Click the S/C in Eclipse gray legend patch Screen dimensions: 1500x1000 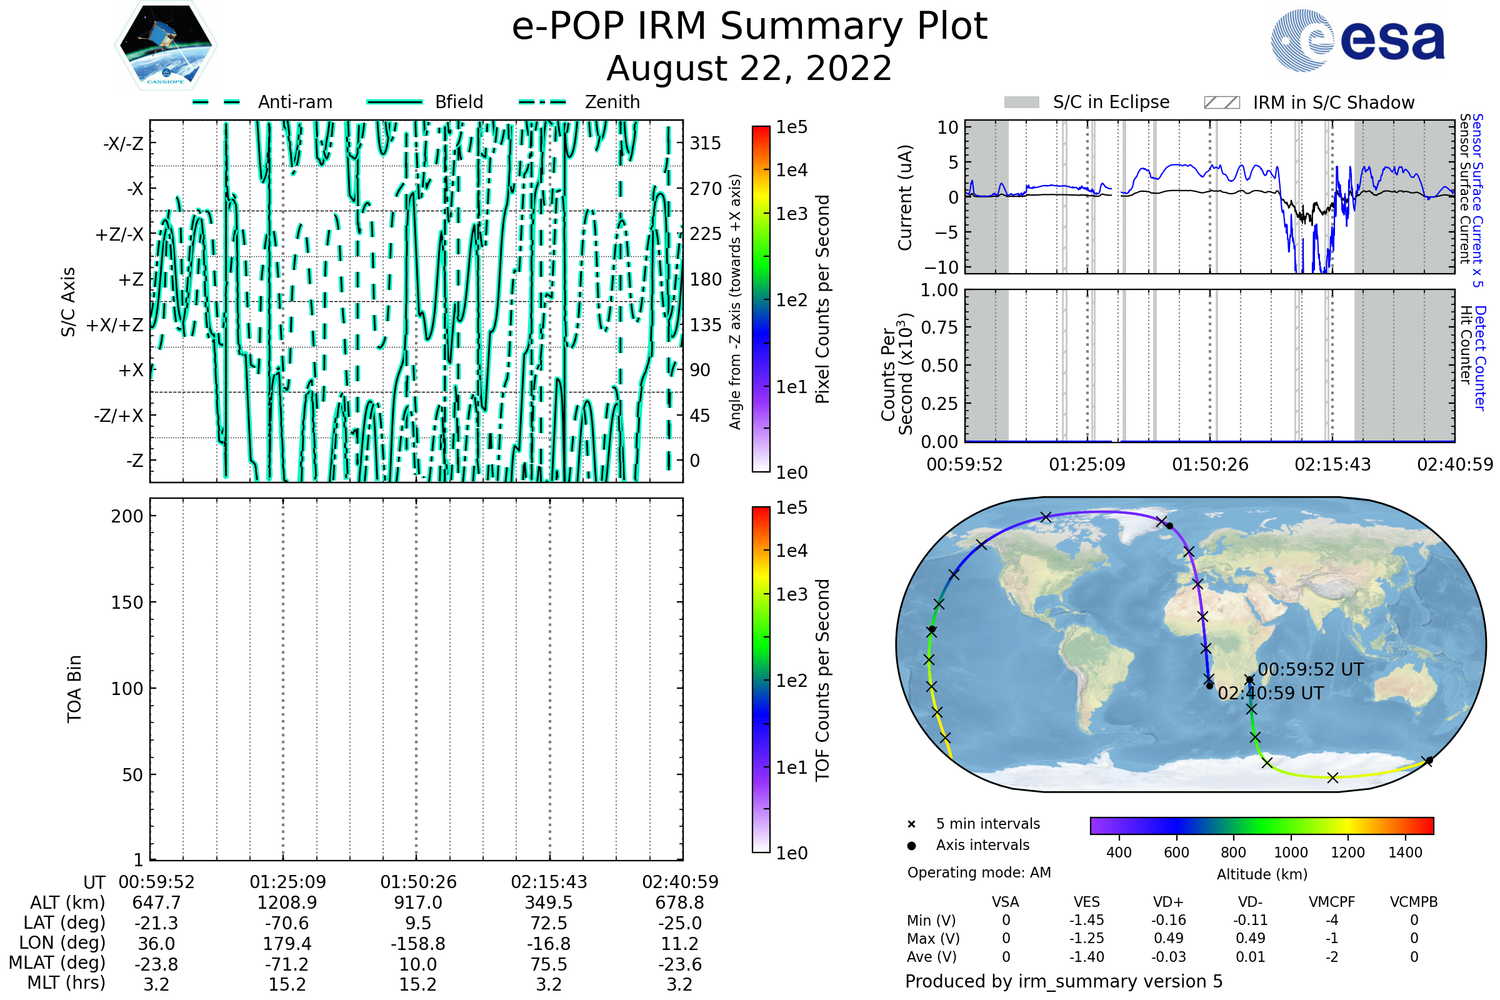(x=1021, y=102)
